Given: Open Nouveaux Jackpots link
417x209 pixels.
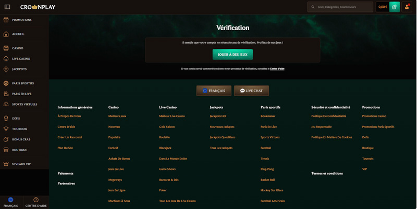Looking at the screenshot, I should pos(222,127).
